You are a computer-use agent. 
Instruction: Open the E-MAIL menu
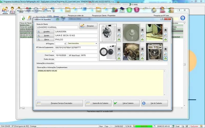point(135,5)
